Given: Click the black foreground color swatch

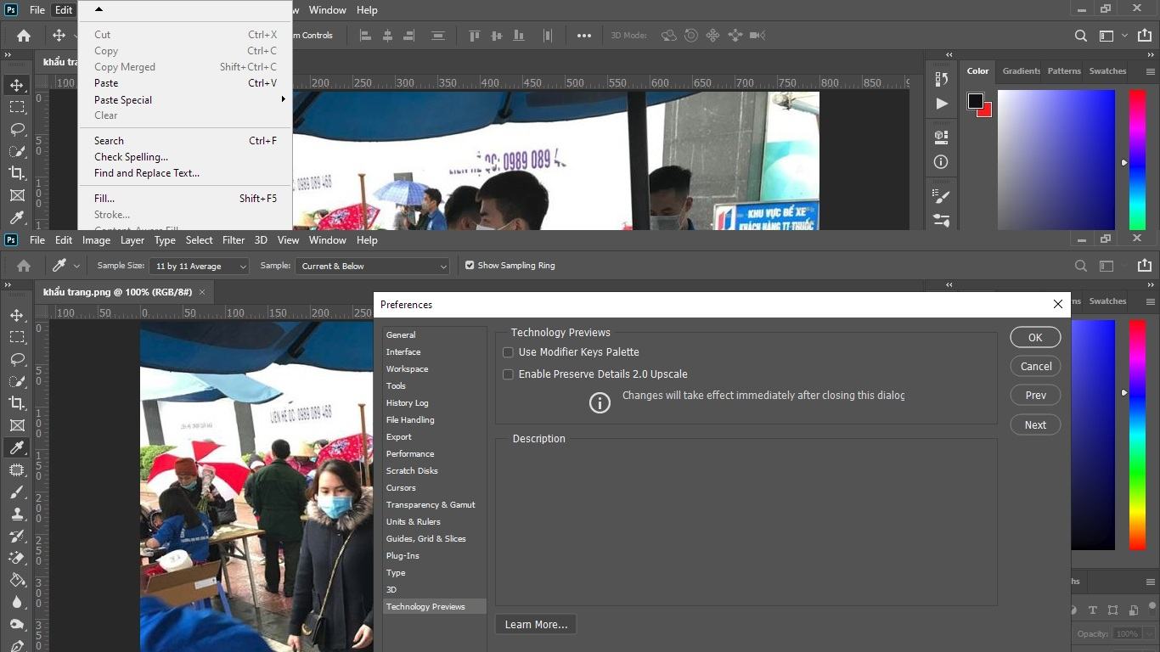Looking at the screenshot, I should [976, 101].
